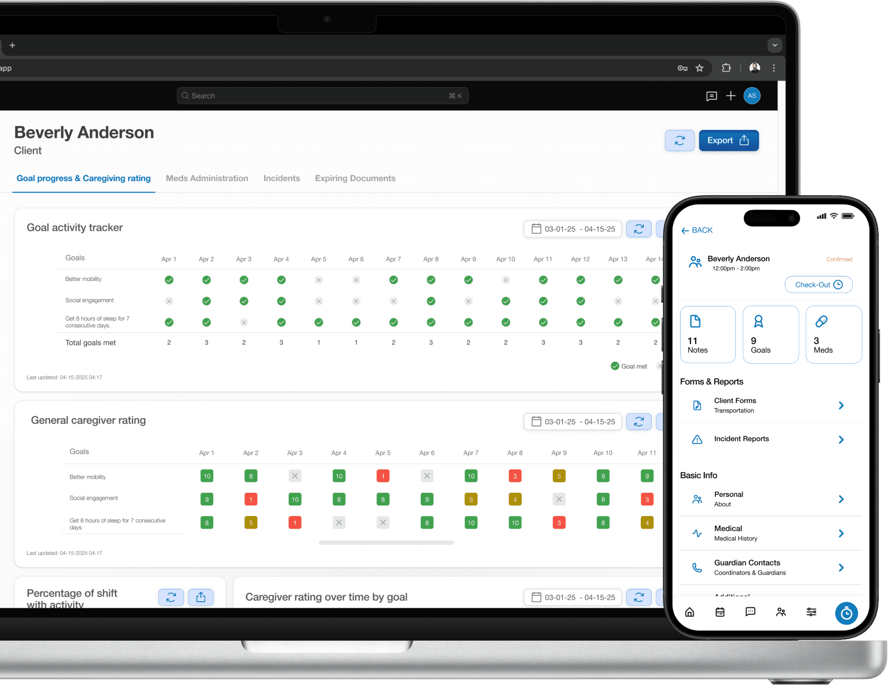891x685 pixels.
Task: Switch to the Meds Administration tab
Action: pos(207,179)
